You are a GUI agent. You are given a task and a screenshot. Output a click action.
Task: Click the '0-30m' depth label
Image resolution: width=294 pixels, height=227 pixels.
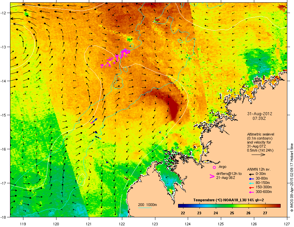pyautogui.click(x=261, y=174)
